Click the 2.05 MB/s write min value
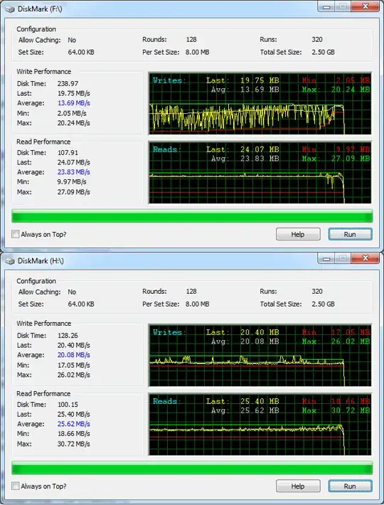Viewport: 384px width, 505px height. coord(72,113)
